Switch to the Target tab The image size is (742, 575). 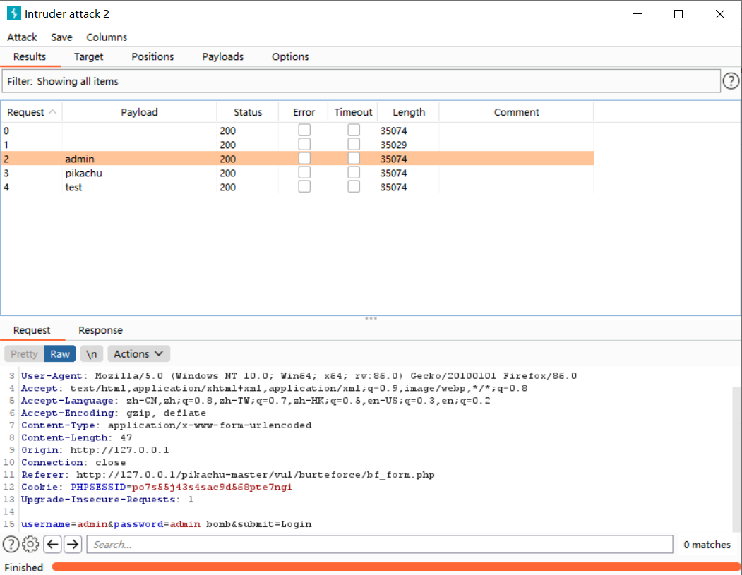[88, 56]
